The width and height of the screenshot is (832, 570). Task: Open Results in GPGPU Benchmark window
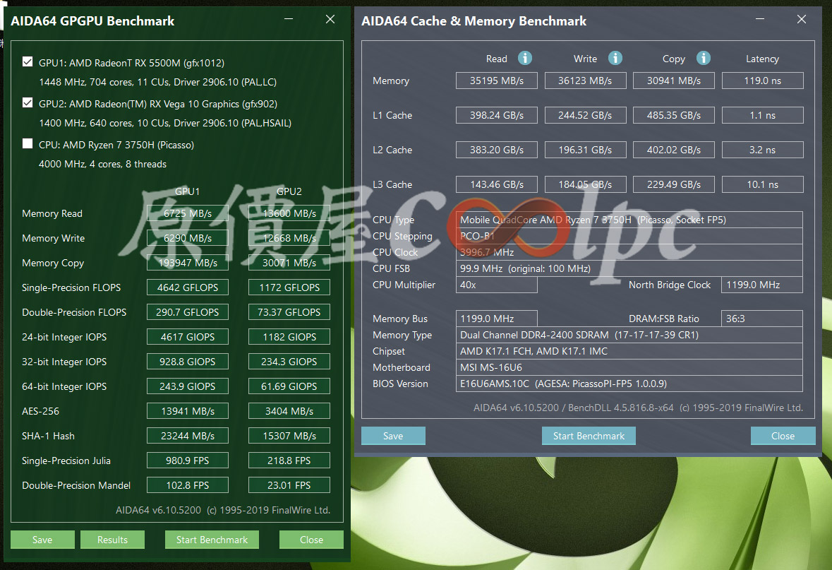(112, 540)
